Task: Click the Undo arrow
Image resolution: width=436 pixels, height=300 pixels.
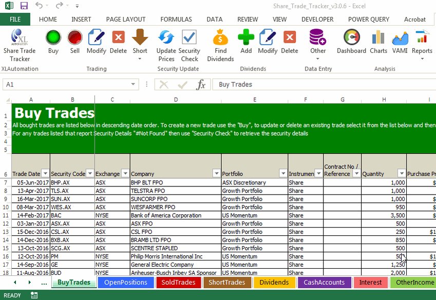Action: 39,6
